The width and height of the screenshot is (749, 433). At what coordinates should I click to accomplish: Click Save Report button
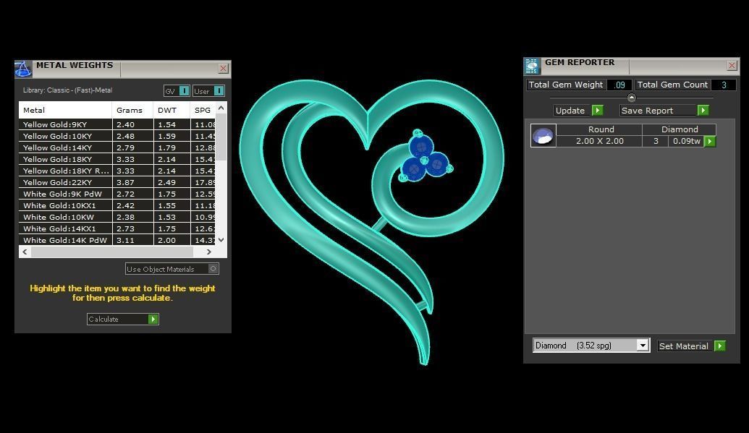point(664,111)
